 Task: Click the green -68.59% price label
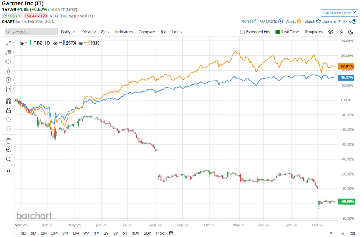point(346,202)
